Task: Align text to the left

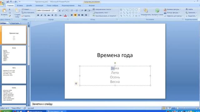Action: point(72,15)
